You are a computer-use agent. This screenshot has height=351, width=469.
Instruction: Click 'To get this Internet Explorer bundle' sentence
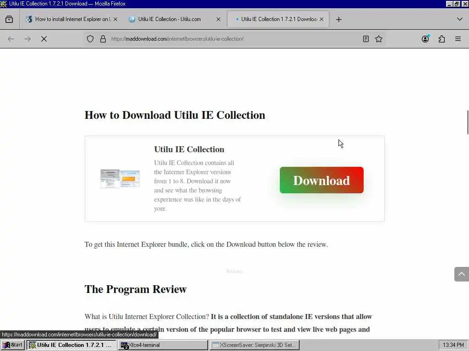207,245
